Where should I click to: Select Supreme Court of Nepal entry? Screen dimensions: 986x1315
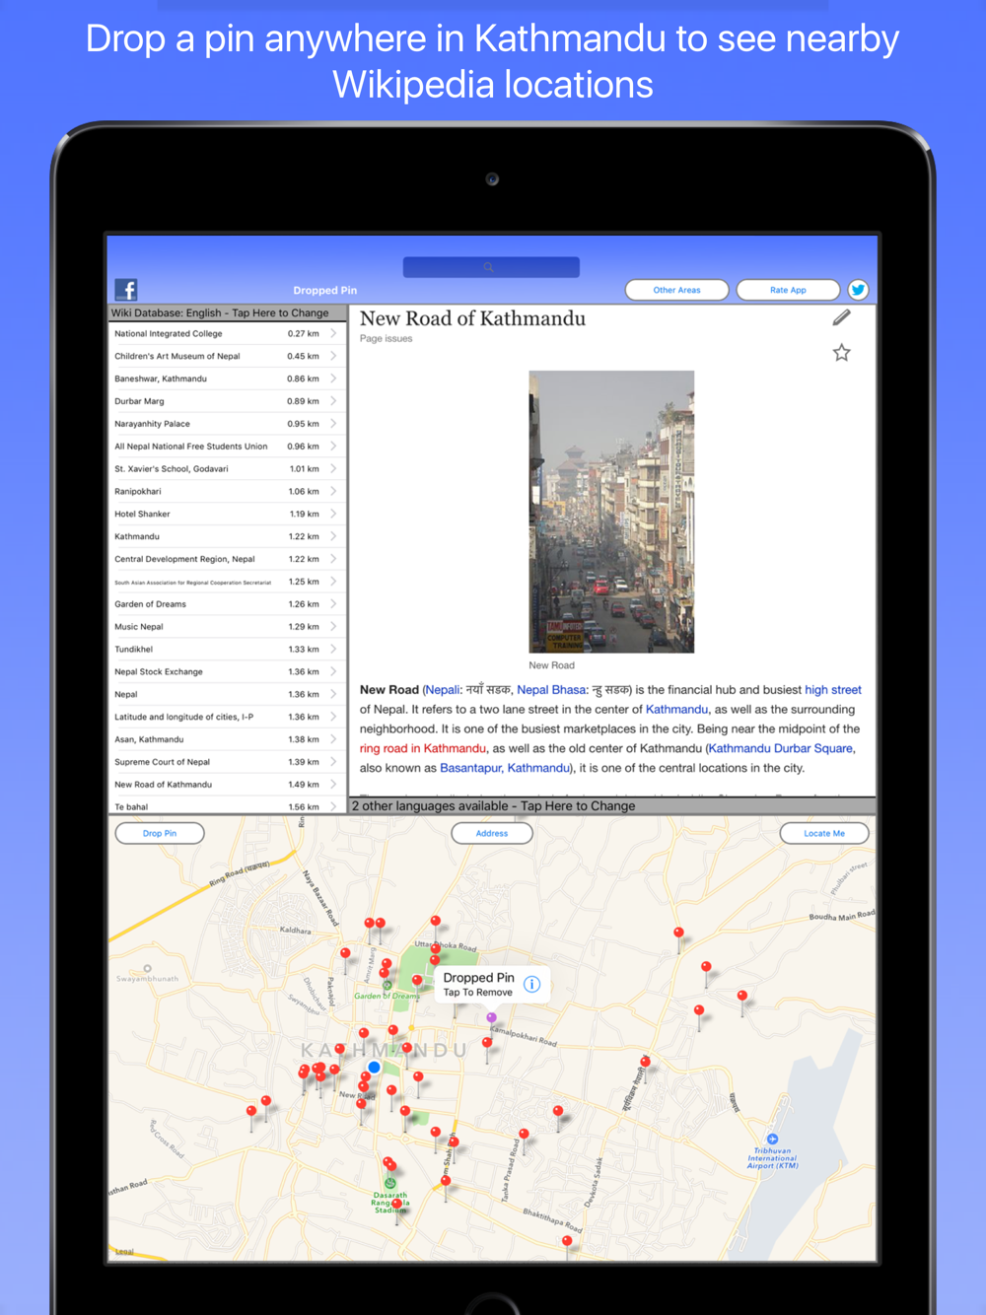pos(228,762)
